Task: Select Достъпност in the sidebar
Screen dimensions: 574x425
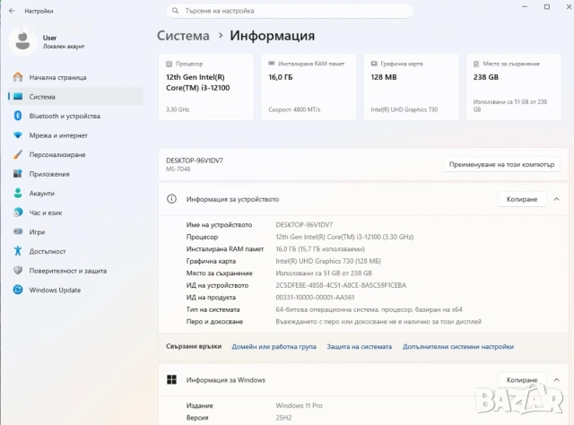Action: coord(75,251)
